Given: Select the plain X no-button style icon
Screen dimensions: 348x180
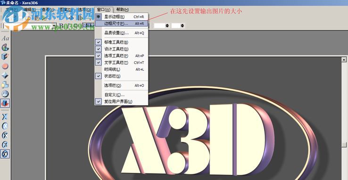Looking at the screenshot, I should [5, 117].
